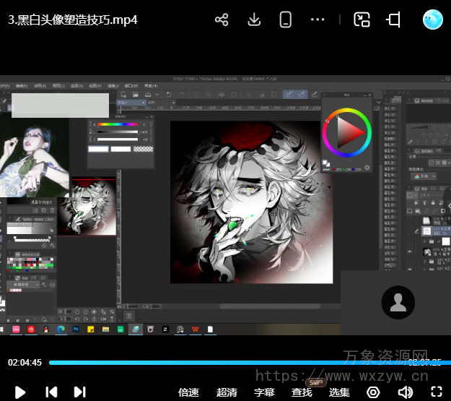Viewport: 451px width, 401px height.
Task: Click the crop frame icon in top bar
Action: tap(394, 20)
